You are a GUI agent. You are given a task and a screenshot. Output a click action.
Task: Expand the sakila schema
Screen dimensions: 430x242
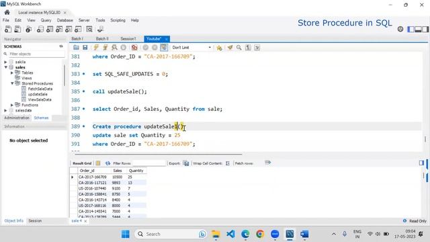click(x=5, y=62)
